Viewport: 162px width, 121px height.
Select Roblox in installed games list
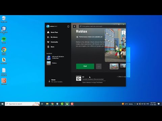pos(52,63)
